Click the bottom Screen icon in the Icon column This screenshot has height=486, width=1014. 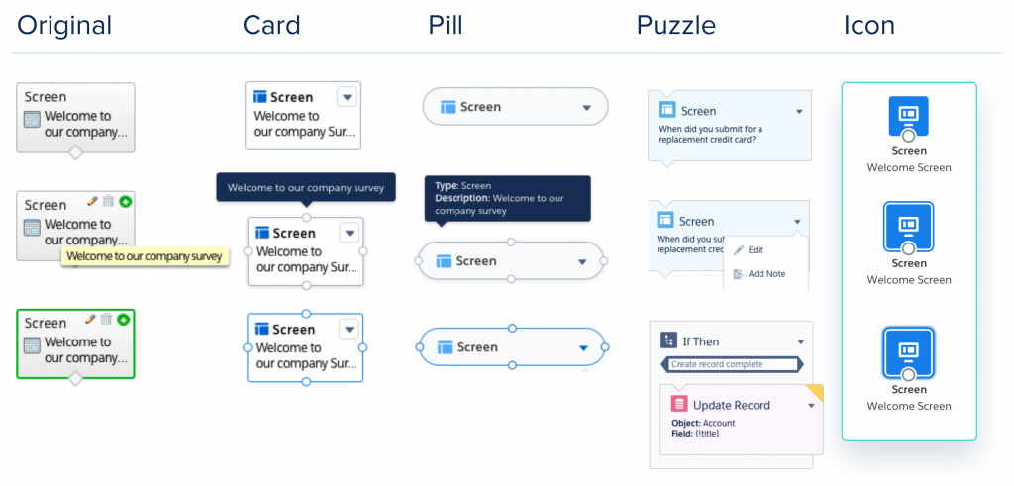[x=908, y=350]
